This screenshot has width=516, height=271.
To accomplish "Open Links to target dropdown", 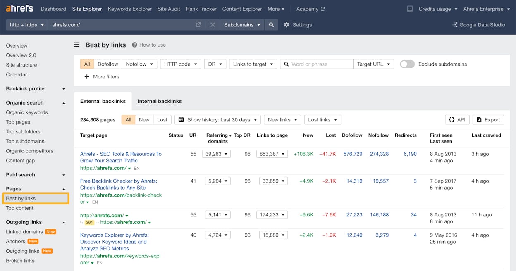I will (253, 64).
